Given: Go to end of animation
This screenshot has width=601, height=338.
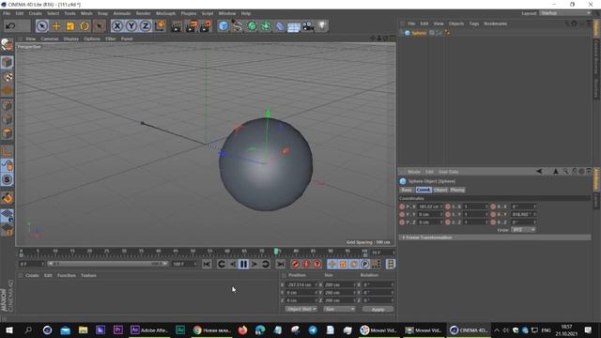Looking at the screenshot, I should coord(281,264).
